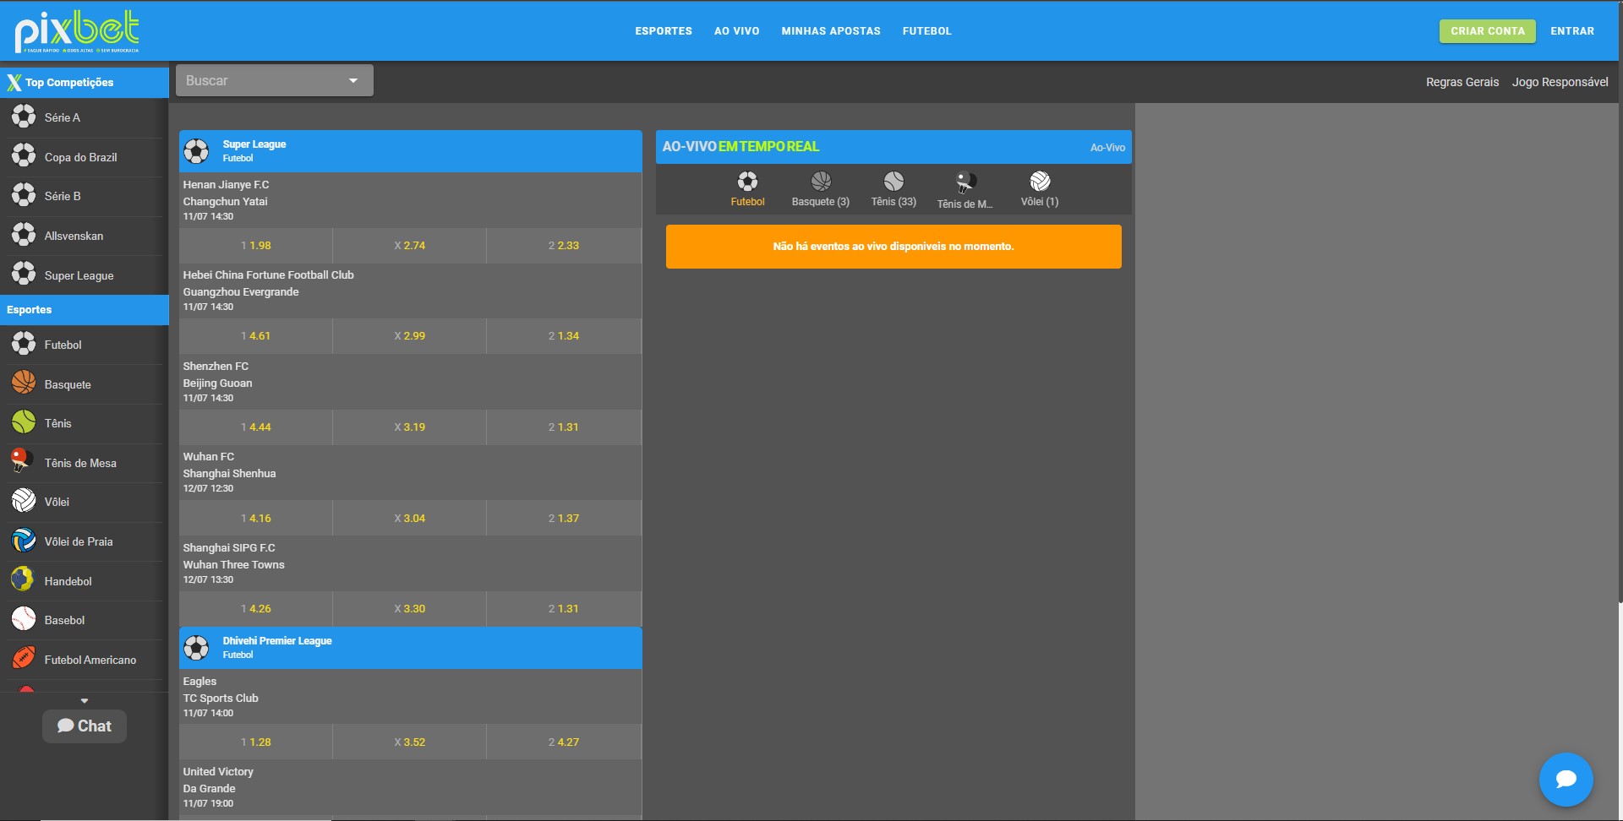Screen dimensions: 1623x821
Task: Select Futebol Americano football icon
Action: (x=24, y=659)
